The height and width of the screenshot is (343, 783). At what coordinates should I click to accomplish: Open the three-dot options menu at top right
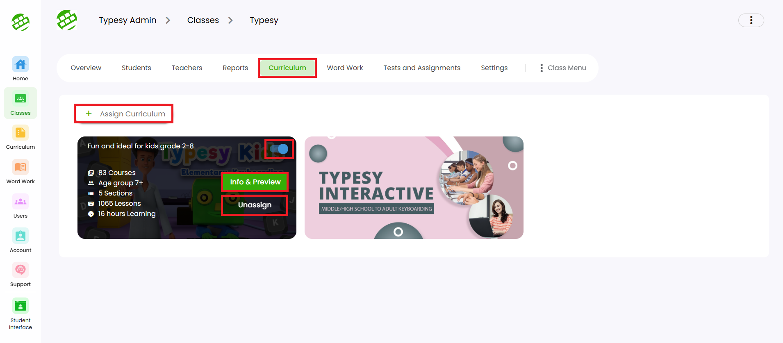[x=751, y=20]
